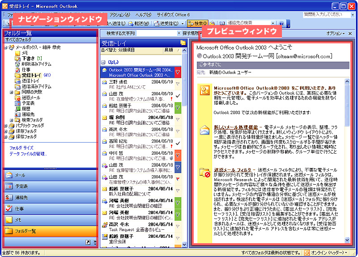Toggle the blue flag on 山田 茂 message
This screenshot has height=257, width=358.
coord(178,167)
